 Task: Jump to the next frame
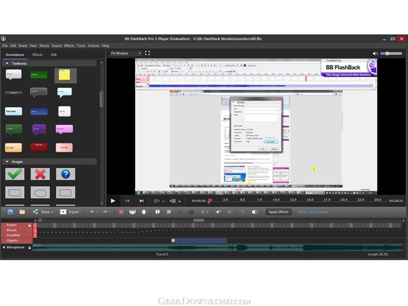click(x=142, y=201)
